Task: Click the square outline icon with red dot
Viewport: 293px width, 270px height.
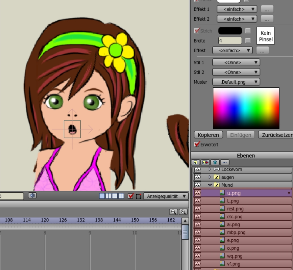Action: click(138, 196)
